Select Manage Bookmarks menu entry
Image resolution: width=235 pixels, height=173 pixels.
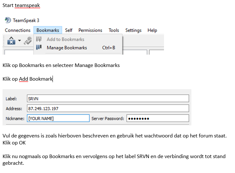click(x=78, y=48)
